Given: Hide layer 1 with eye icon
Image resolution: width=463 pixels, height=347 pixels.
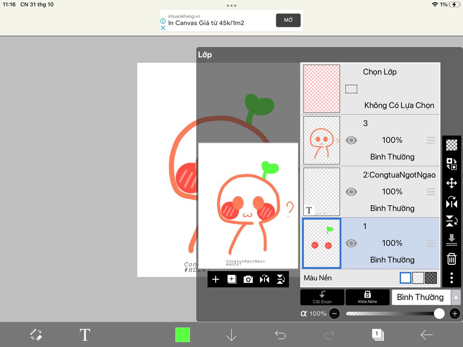Looking at the screenshot, I should 351,243.
